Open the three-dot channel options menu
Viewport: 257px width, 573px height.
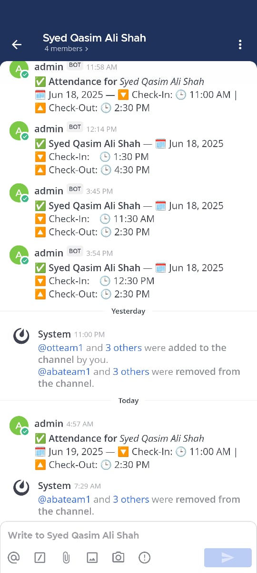pos(240,44)
